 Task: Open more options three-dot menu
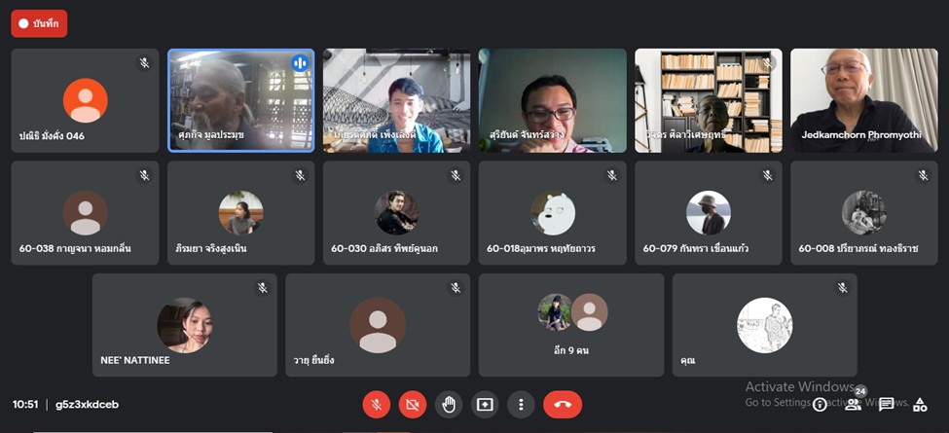(521, 405)
